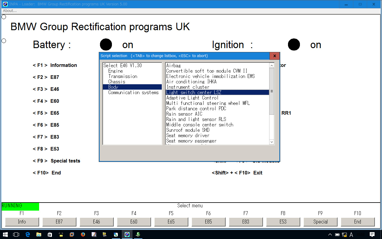
Task: Click the IME input mode 'A' indicator
Action: 351,235
